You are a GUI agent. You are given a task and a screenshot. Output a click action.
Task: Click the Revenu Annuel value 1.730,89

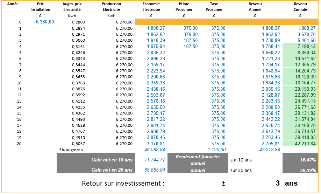click(271, 40)
